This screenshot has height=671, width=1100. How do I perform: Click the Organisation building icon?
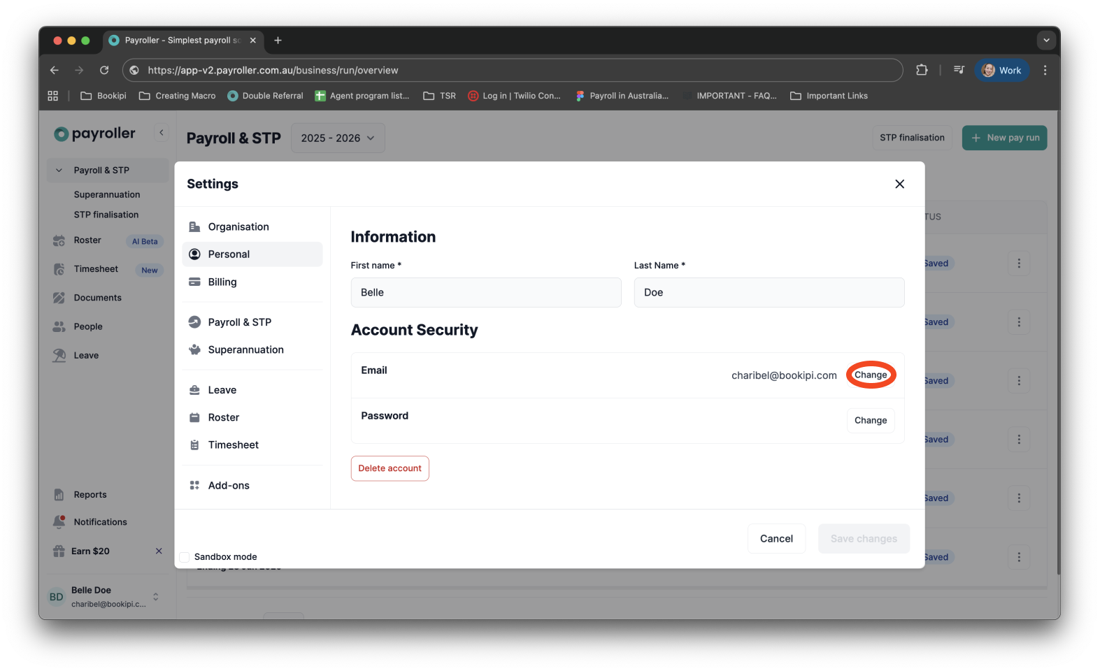coord(194,226)
